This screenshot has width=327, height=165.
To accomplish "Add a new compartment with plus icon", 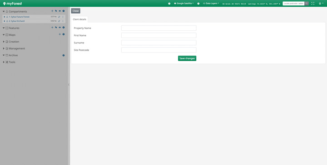I will tap(52, 11).
